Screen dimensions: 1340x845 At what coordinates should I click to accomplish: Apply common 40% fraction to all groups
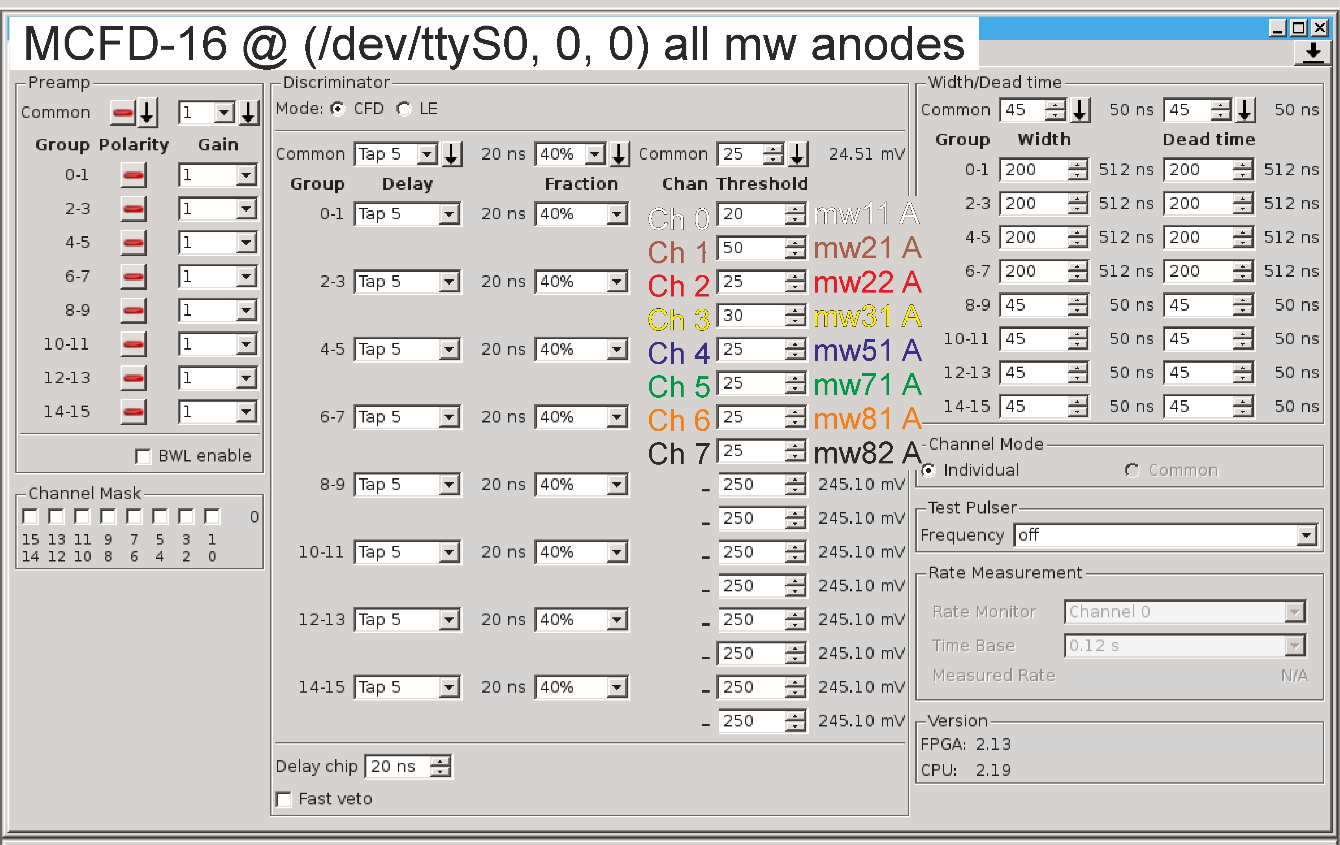click(x=619, y=154)
